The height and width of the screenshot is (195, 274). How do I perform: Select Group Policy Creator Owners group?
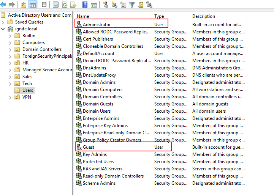(112, 140)
